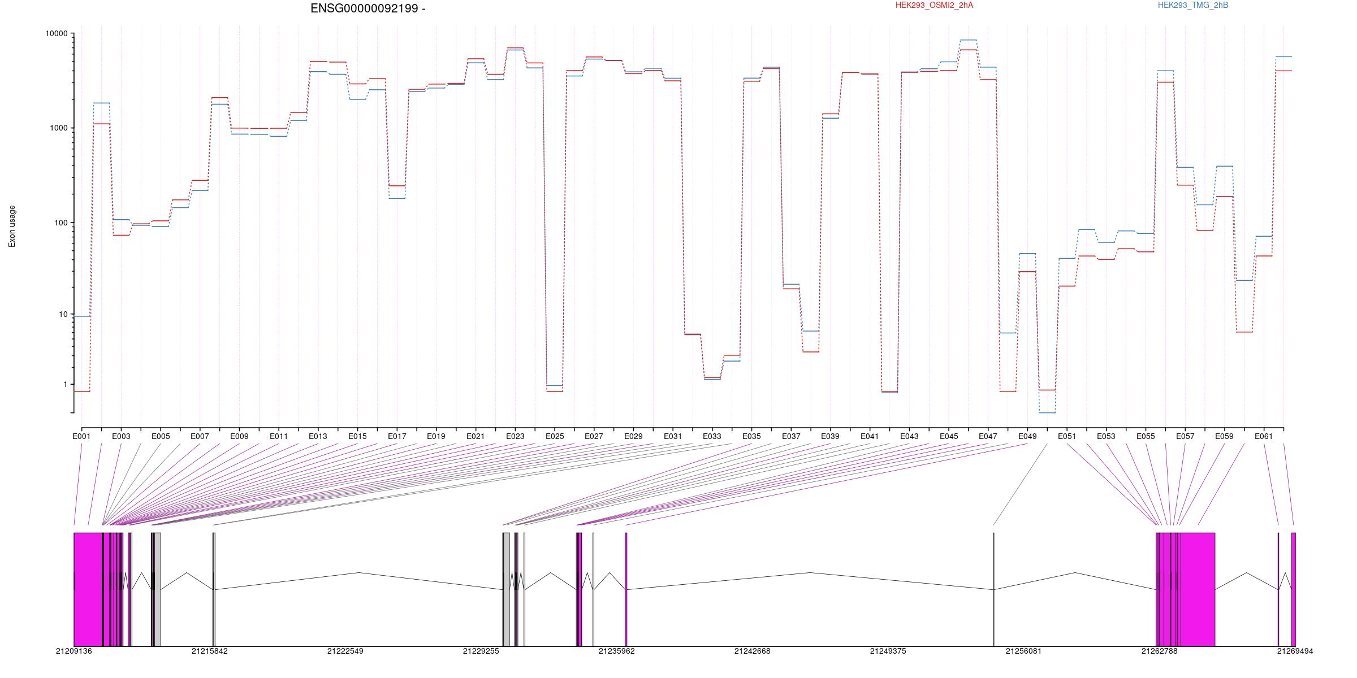Select exon label E013
1357x678 pixels.
(318, 436)
